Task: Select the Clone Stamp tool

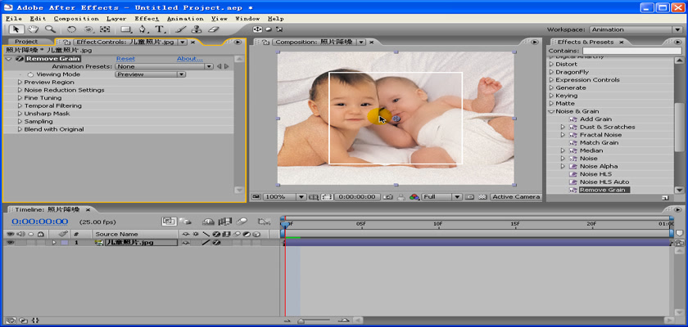Action: (x=197, y=29)
